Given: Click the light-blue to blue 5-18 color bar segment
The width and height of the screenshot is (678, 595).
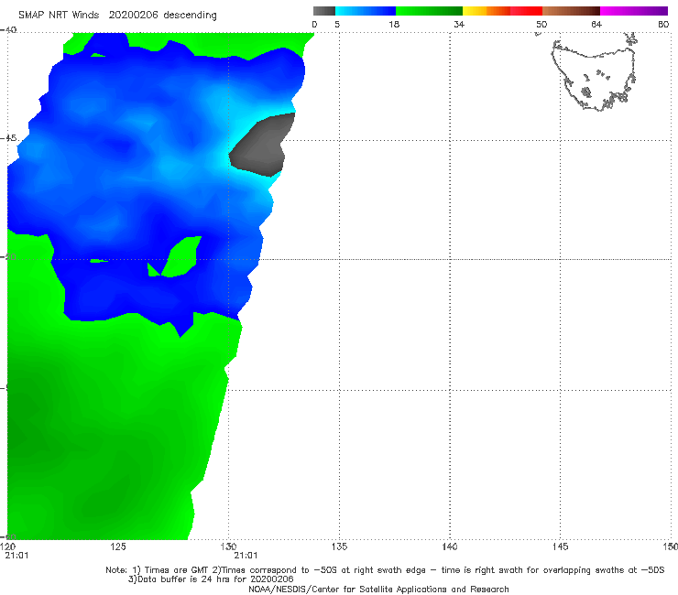Looking at the screenshot, I should 366,11.
